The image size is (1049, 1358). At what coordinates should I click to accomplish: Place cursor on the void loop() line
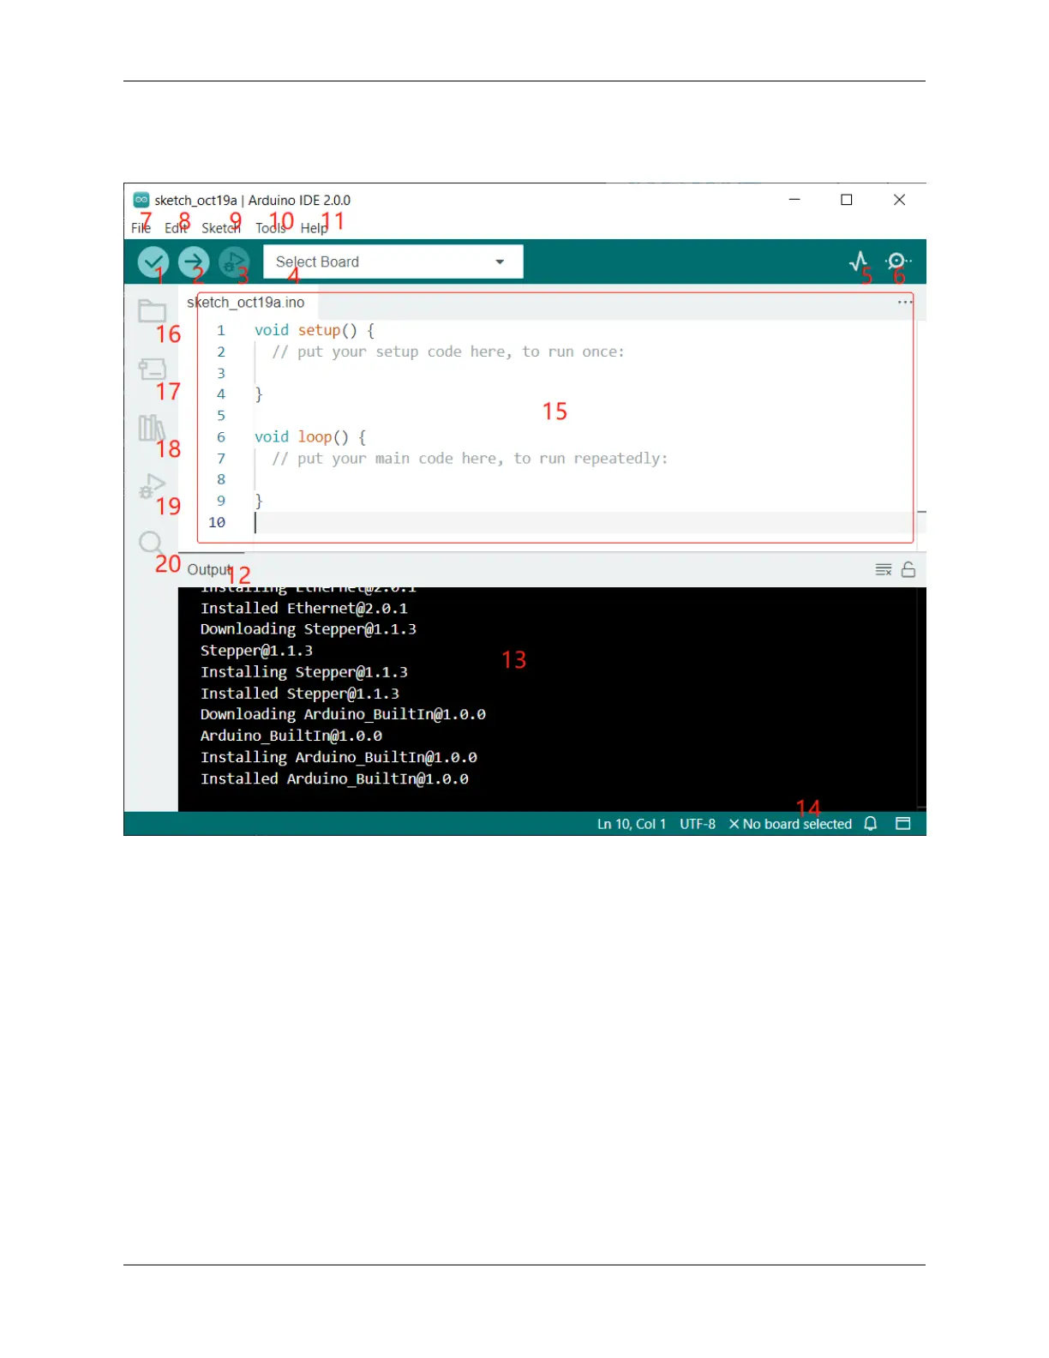(x=310, y=437)
